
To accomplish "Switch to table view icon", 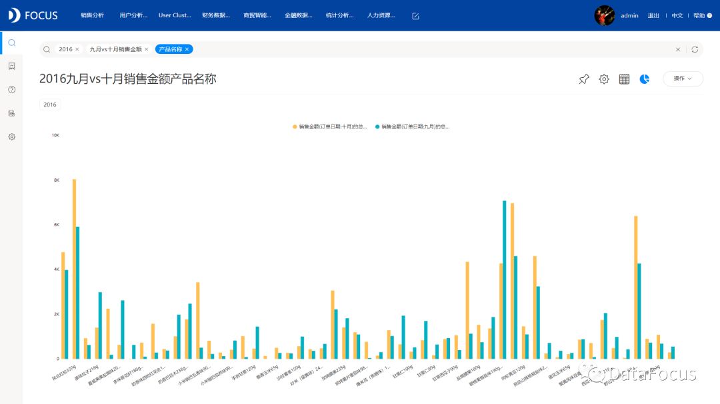I will [x=624, y=79].
